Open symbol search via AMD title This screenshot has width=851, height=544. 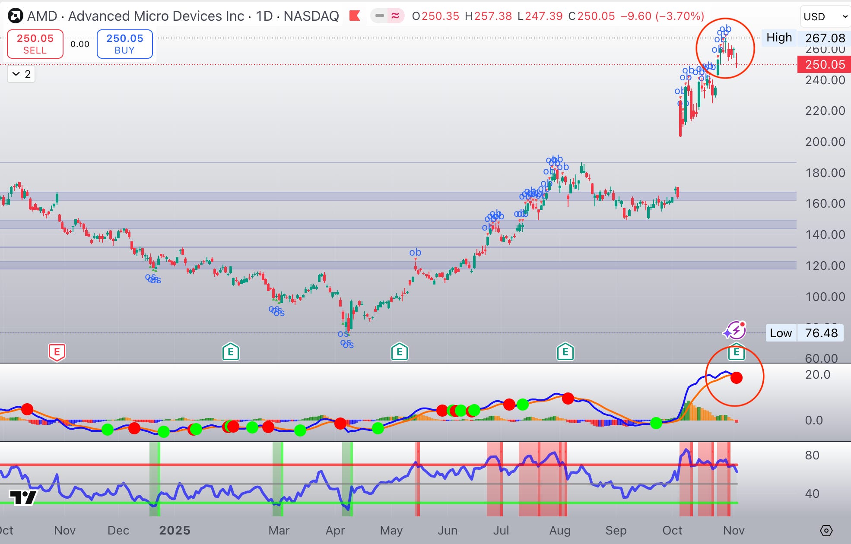(183, 16)
